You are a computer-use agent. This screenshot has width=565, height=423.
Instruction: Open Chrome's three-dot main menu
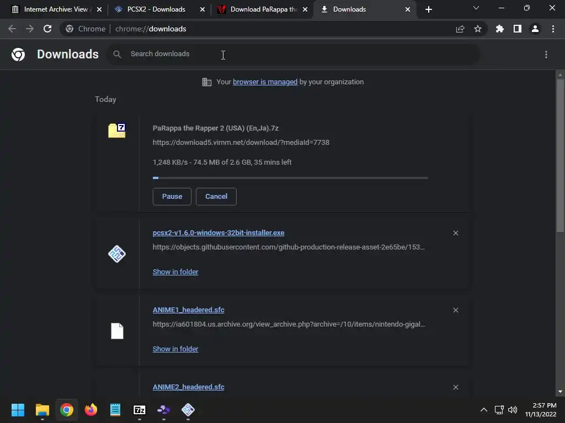pos(553,29)
